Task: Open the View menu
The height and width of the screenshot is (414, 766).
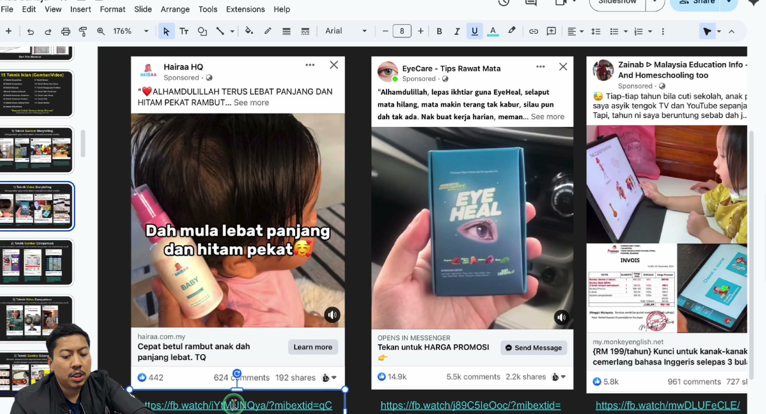Action: tap(53, 9)
